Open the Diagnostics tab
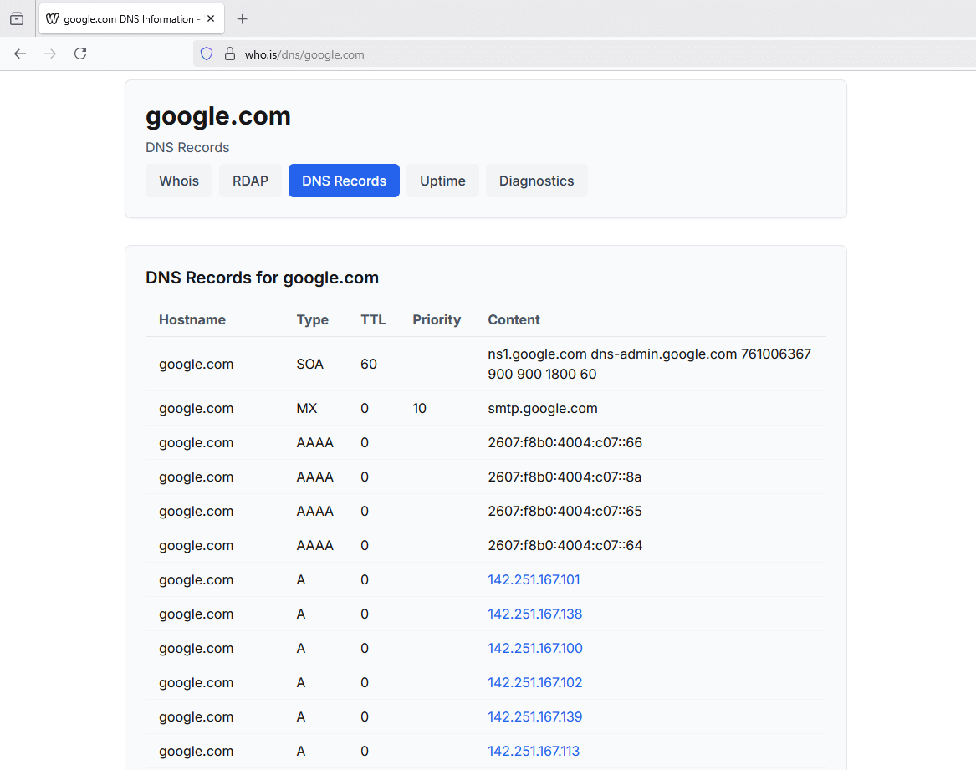The height and width of the screenshot is (770, 976). (x=537, y=181)
